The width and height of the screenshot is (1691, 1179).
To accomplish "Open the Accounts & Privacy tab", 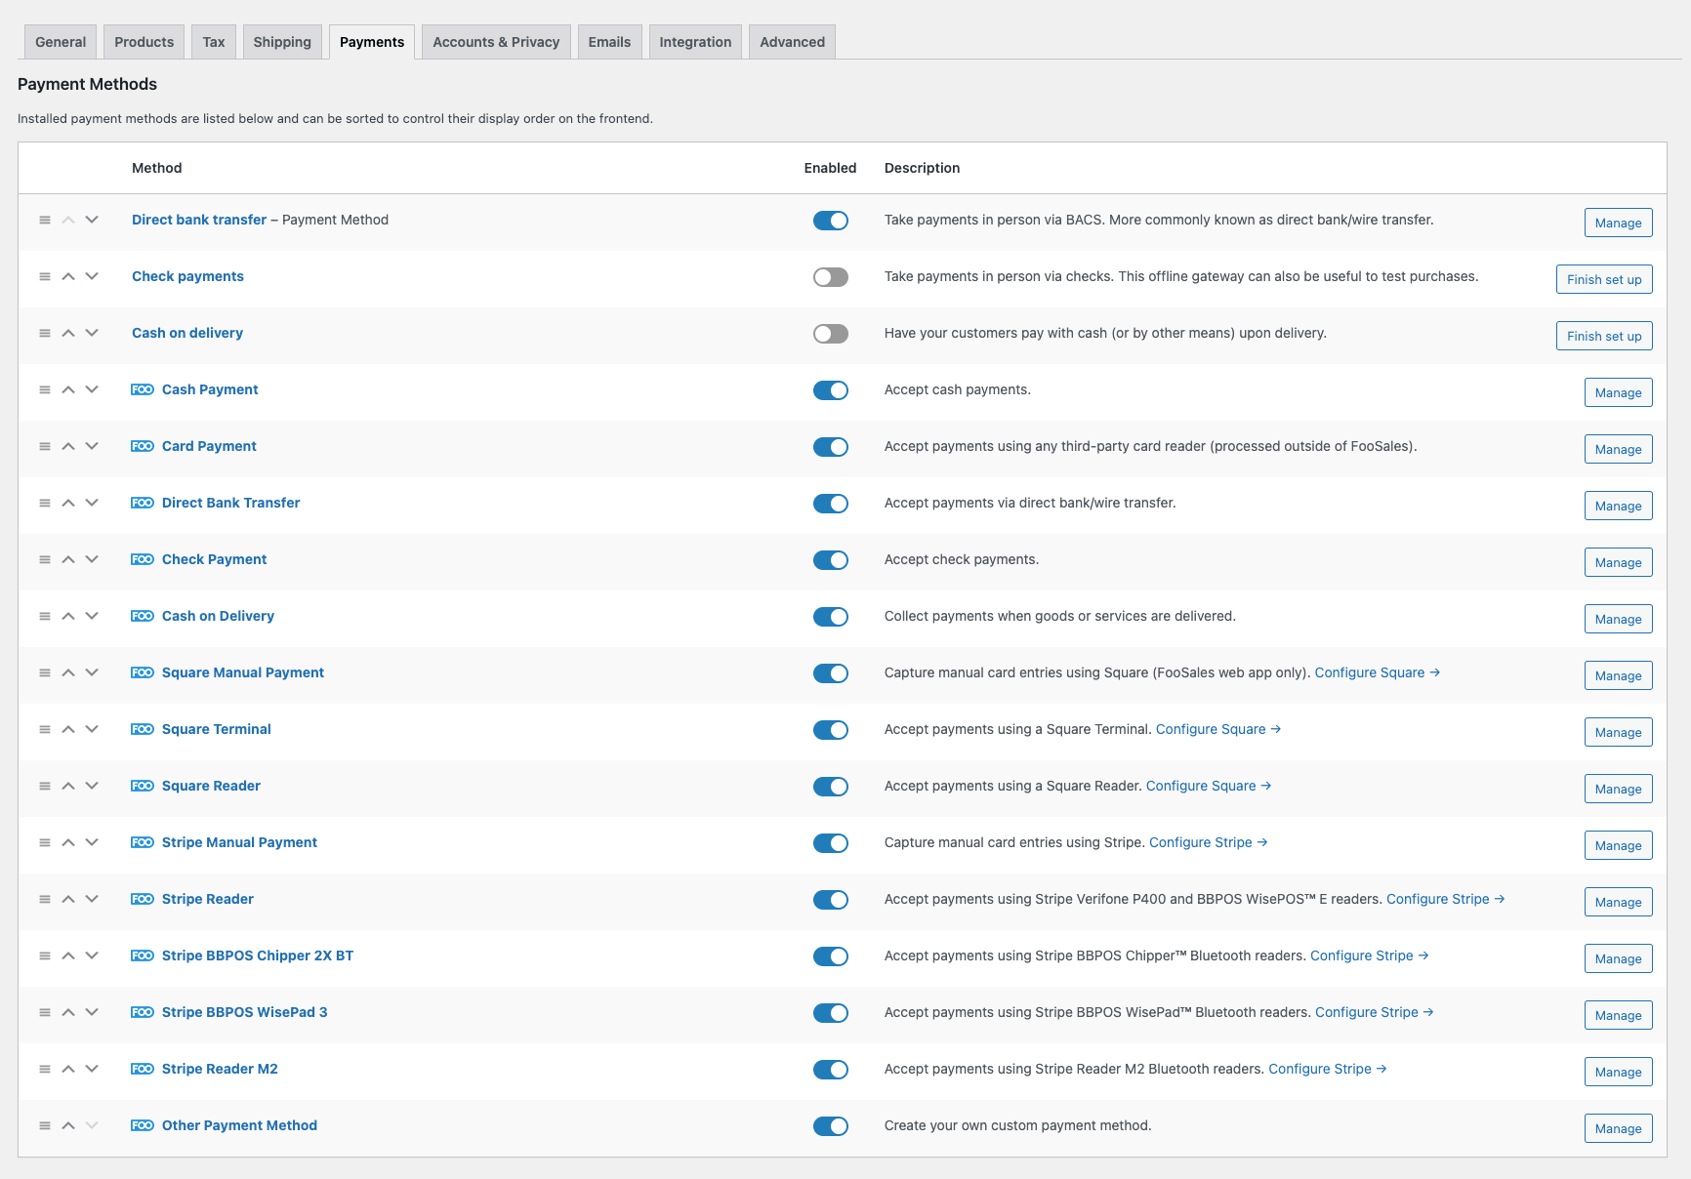I will point(496,42).
